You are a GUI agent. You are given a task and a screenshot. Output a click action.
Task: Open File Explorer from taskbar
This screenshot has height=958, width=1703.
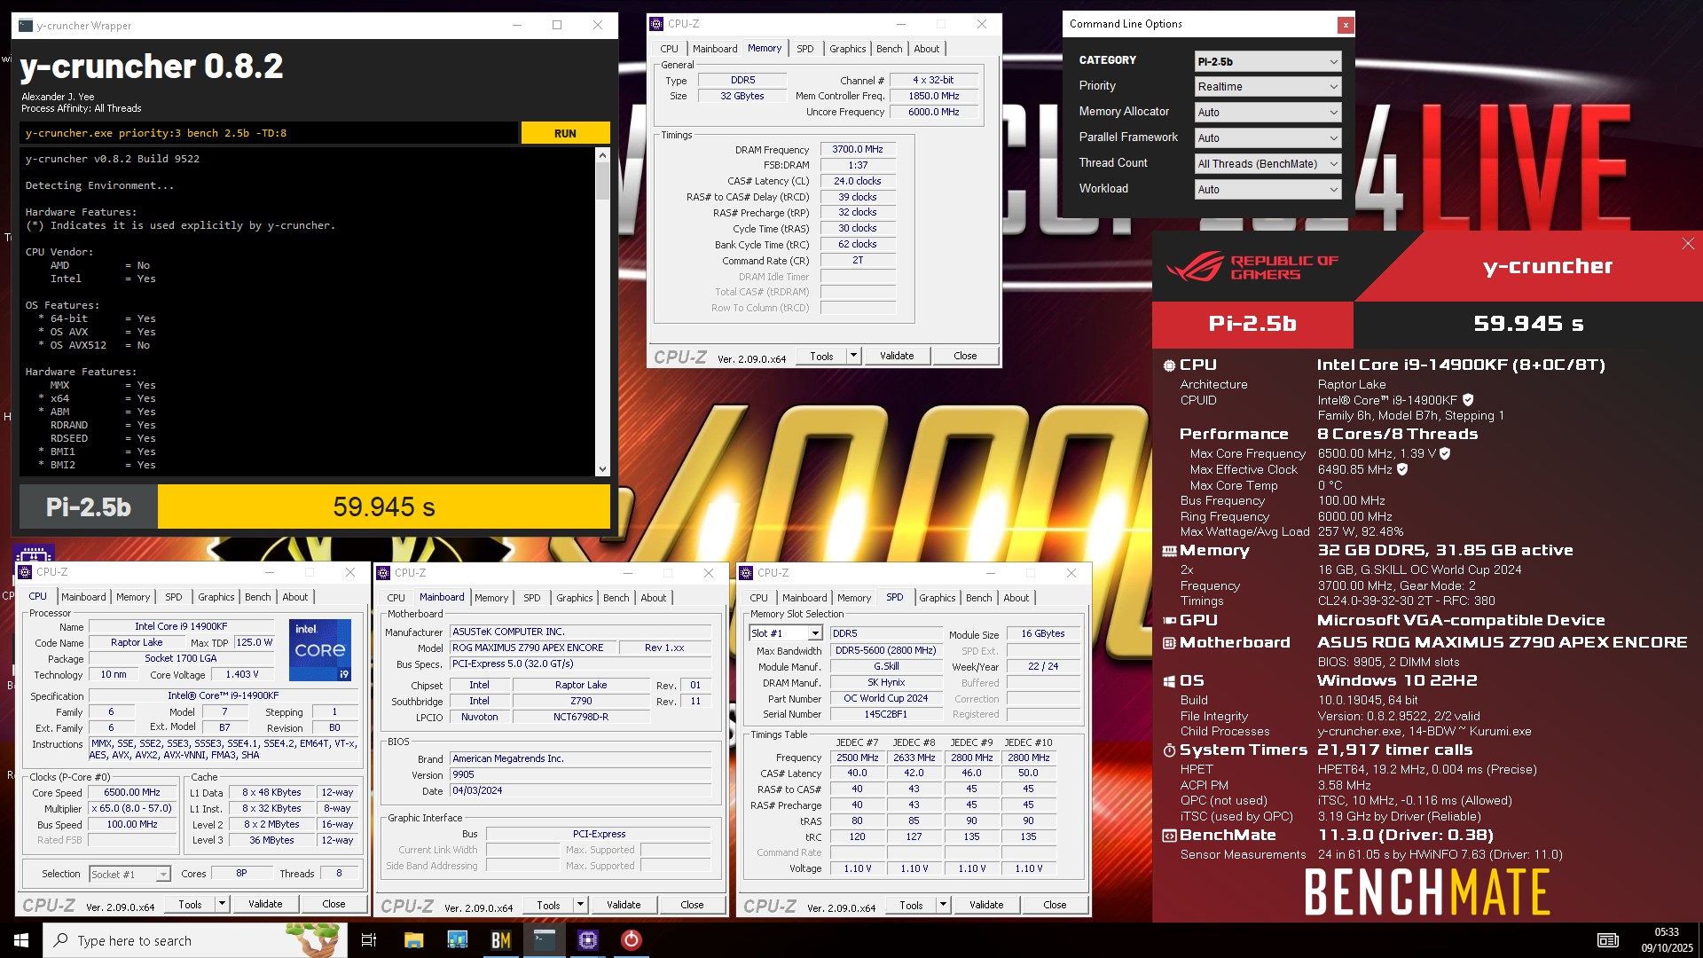413,940
